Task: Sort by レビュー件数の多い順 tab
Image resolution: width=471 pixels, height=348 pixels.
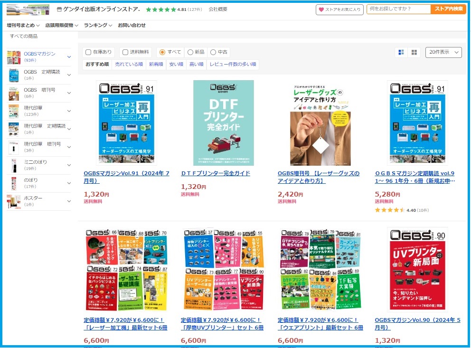Action: pos(233,64)
